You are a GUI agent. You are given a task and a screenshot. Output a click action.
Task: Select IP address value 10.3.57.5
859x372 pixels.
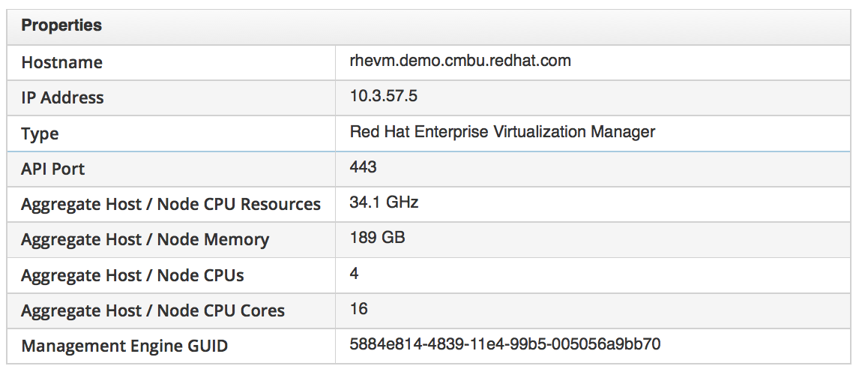click(x=384, y=97)
